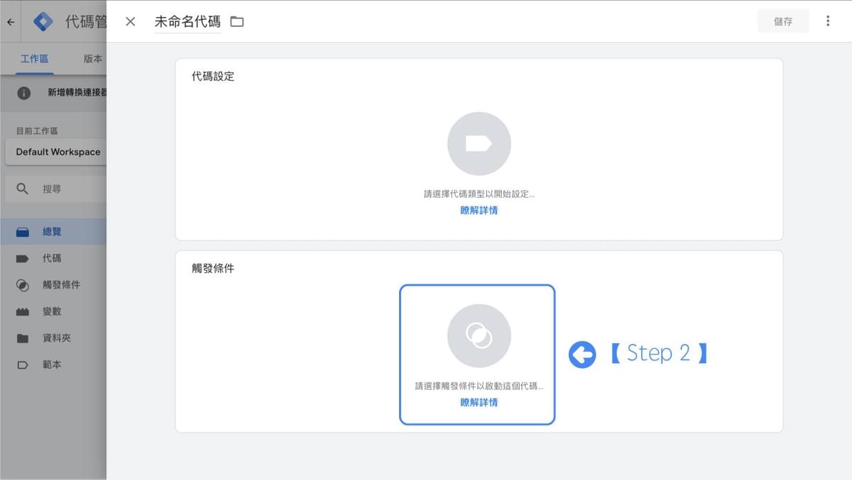Click the template icon beside 範本

coord(23,365)
